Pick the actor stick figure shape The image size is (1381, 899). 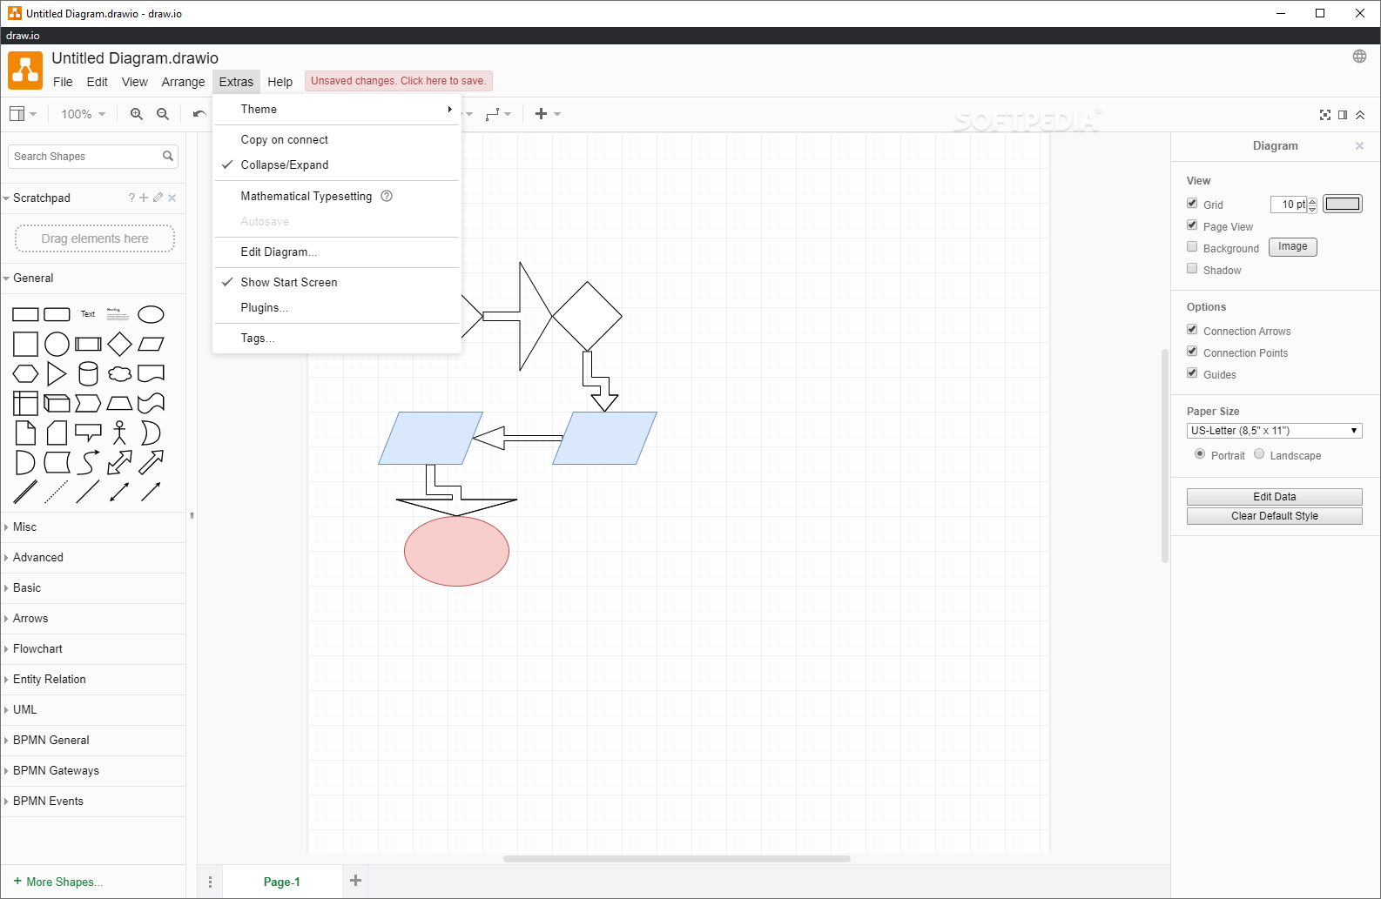(119, 433)
